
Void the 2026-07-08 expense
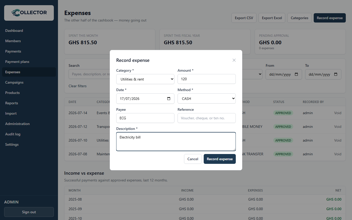tap(338, 154)
